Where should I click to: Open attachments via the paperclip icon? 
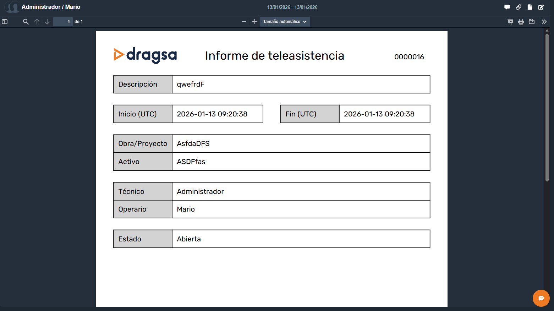pos(519,7)
